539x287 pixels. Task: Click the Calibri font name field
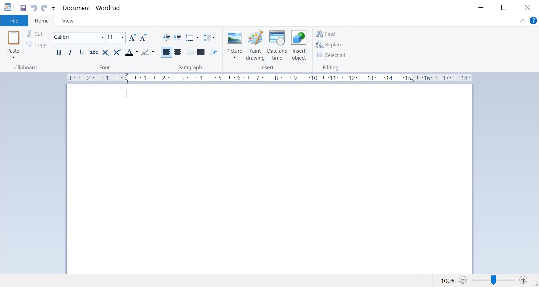click(x=76, y=37)
